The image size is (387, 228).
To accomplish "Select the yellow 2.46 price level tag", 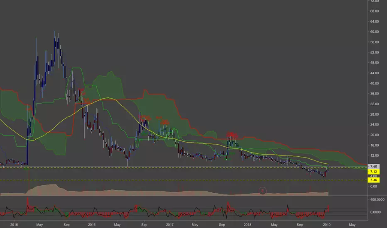I will point(373,180).
